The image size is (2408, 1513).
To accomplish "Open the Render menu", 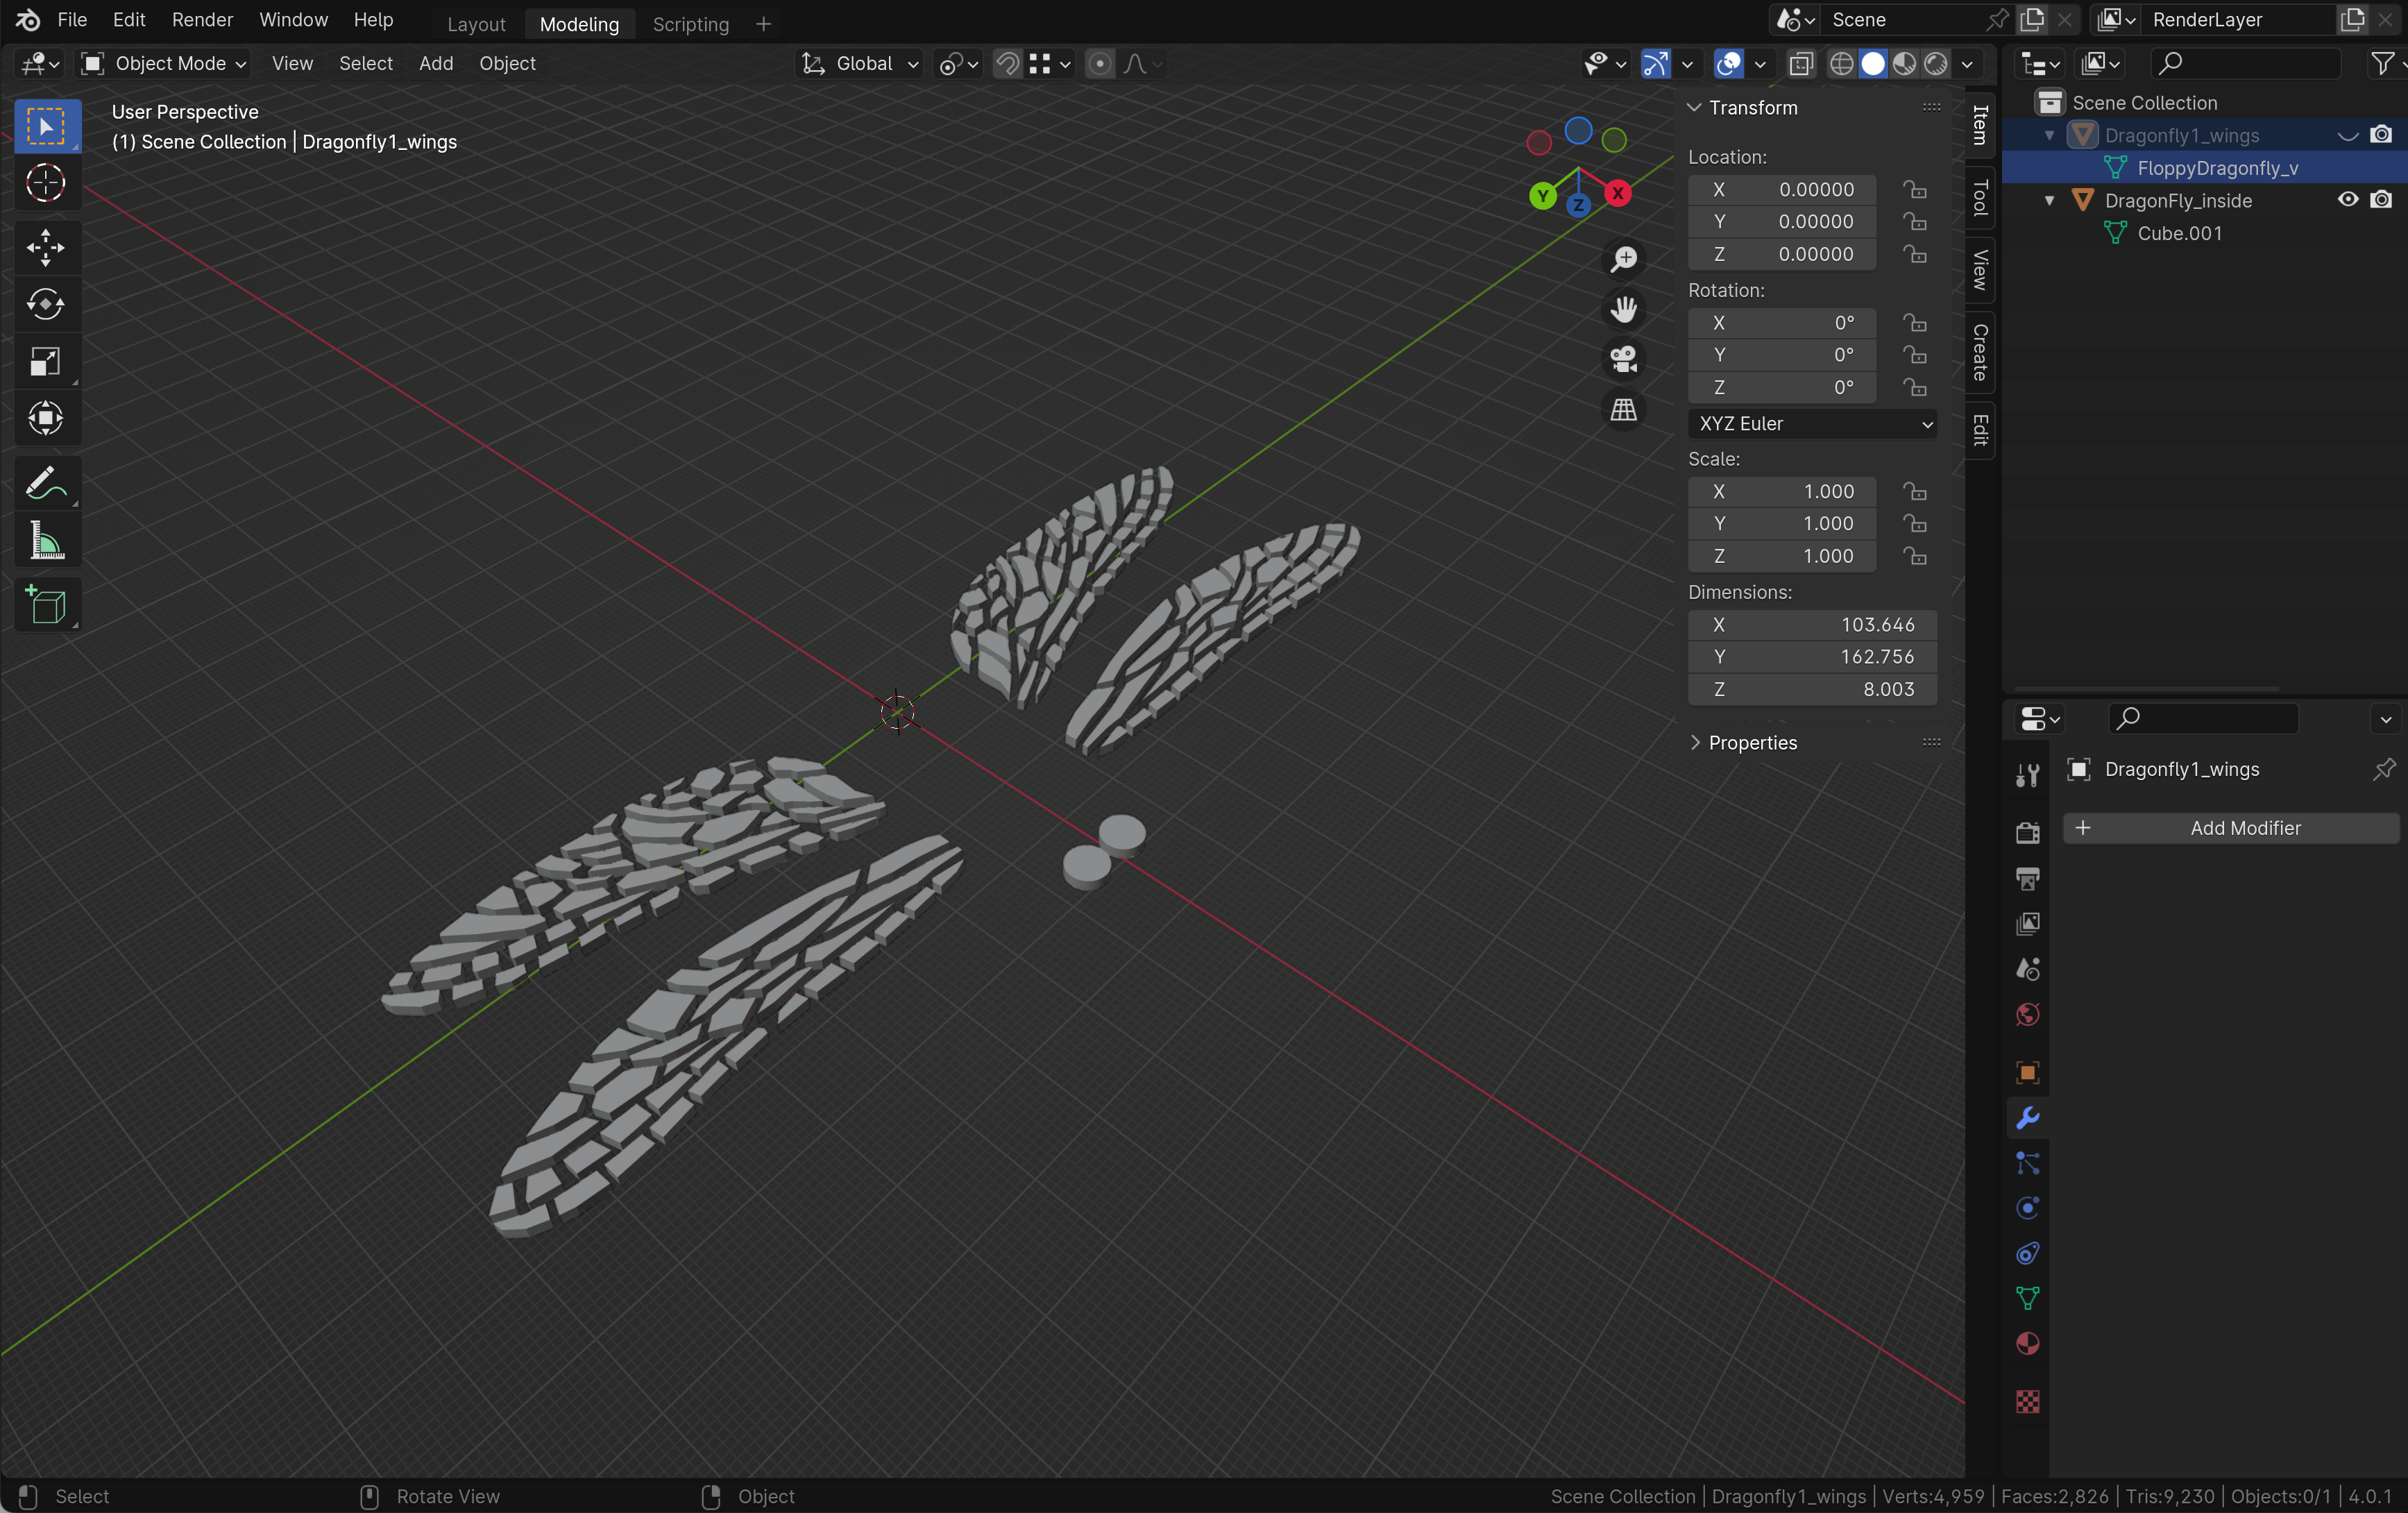I will pyautogui.click(x=202, y=20).
